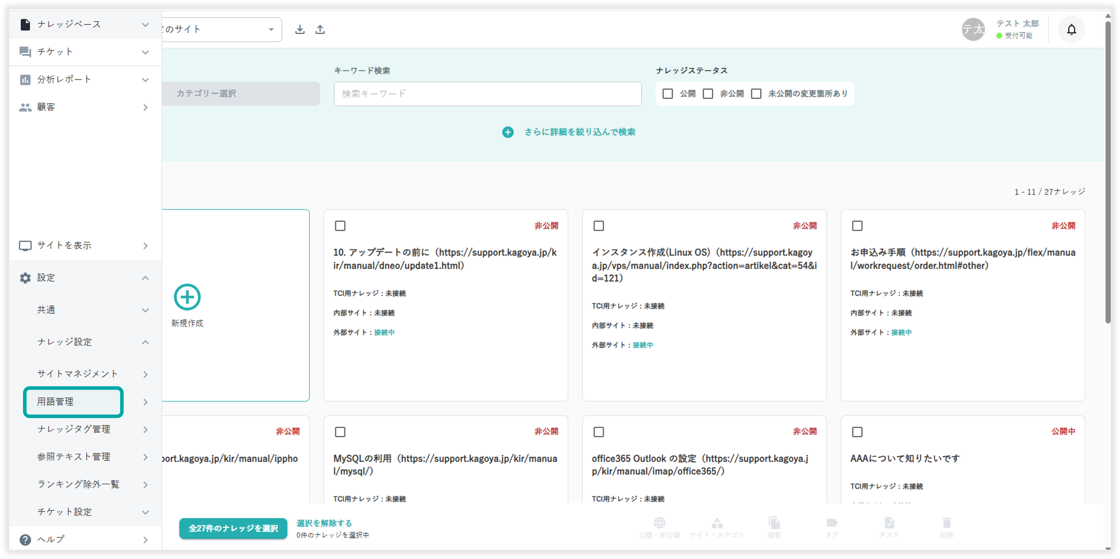Check the 公開 status checkbox

click(x=667, y=94)
